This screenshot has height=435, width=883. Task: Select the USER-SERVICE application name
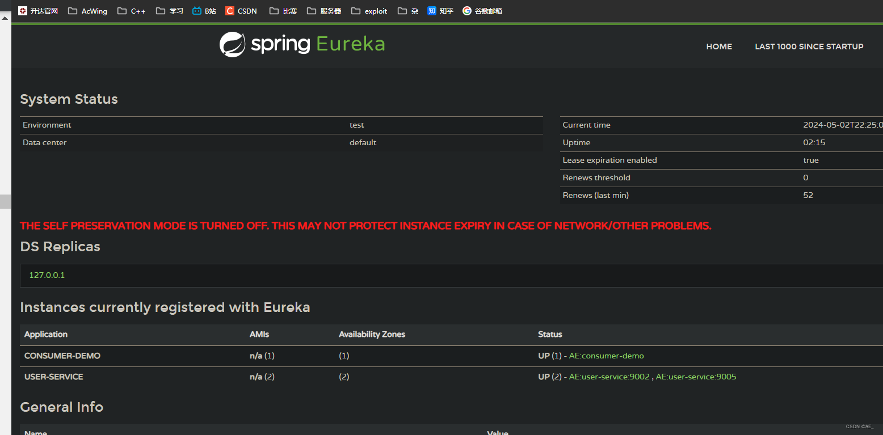point(54,377)
